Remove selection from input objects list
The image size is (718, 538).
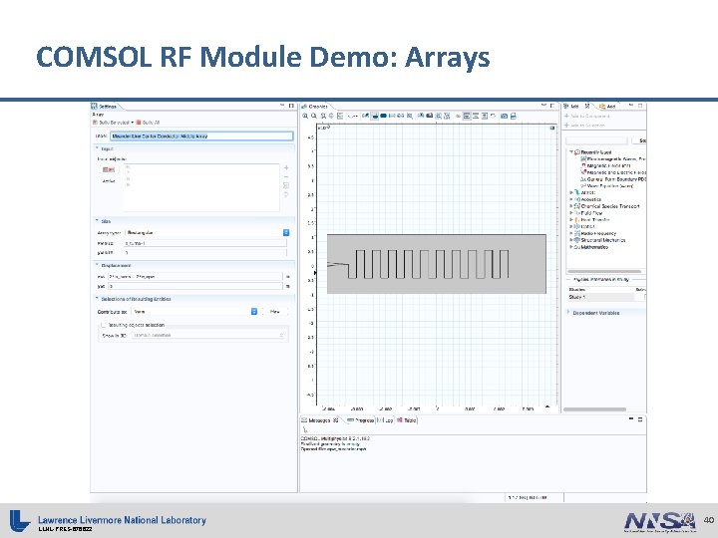coord(286,176)
